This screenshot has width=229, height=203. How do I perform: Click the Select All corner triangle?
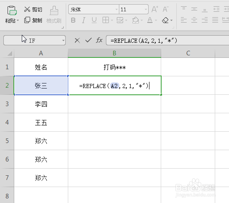(10, 54)
